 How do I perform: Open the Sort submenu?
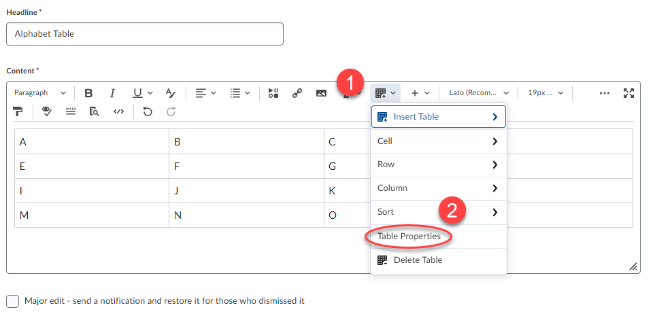439,212
